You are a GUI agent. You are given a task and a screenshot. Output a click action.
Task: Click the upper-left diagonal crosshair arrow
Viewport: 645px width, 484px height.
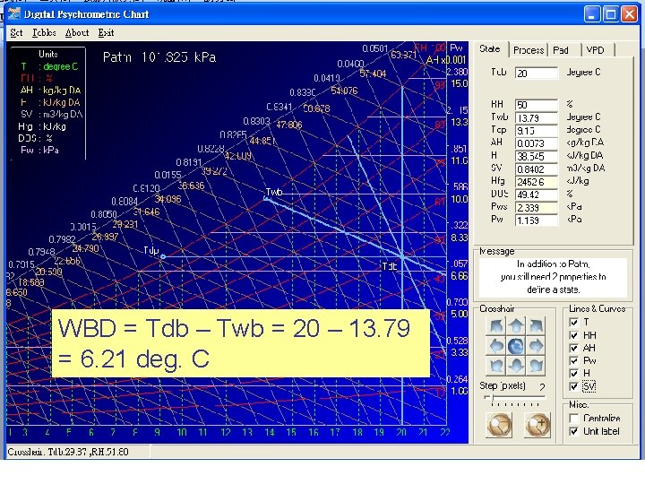pyautogui.click(x=494, y=325)
